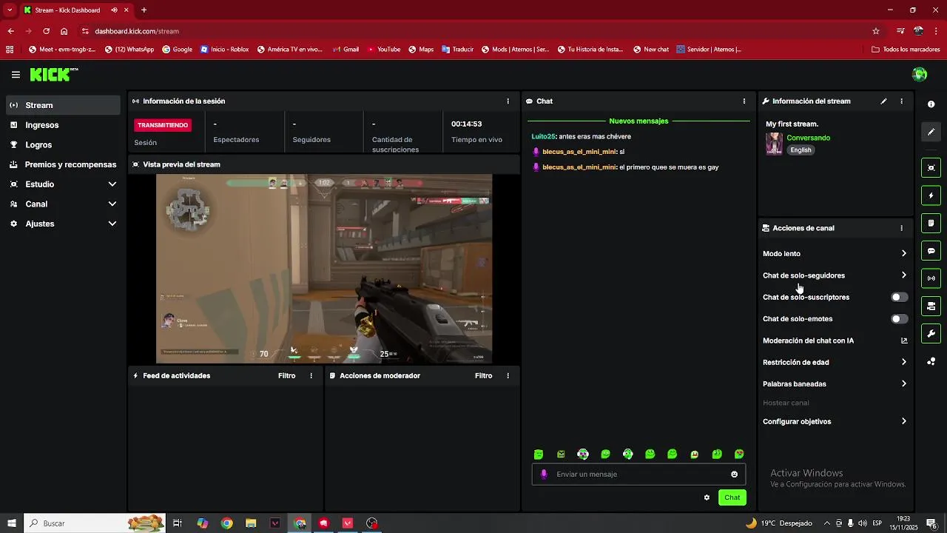This screenshot has width=947, height=533.
Task: Click the Enviar un mensaje input field
Action: point(638,475)
